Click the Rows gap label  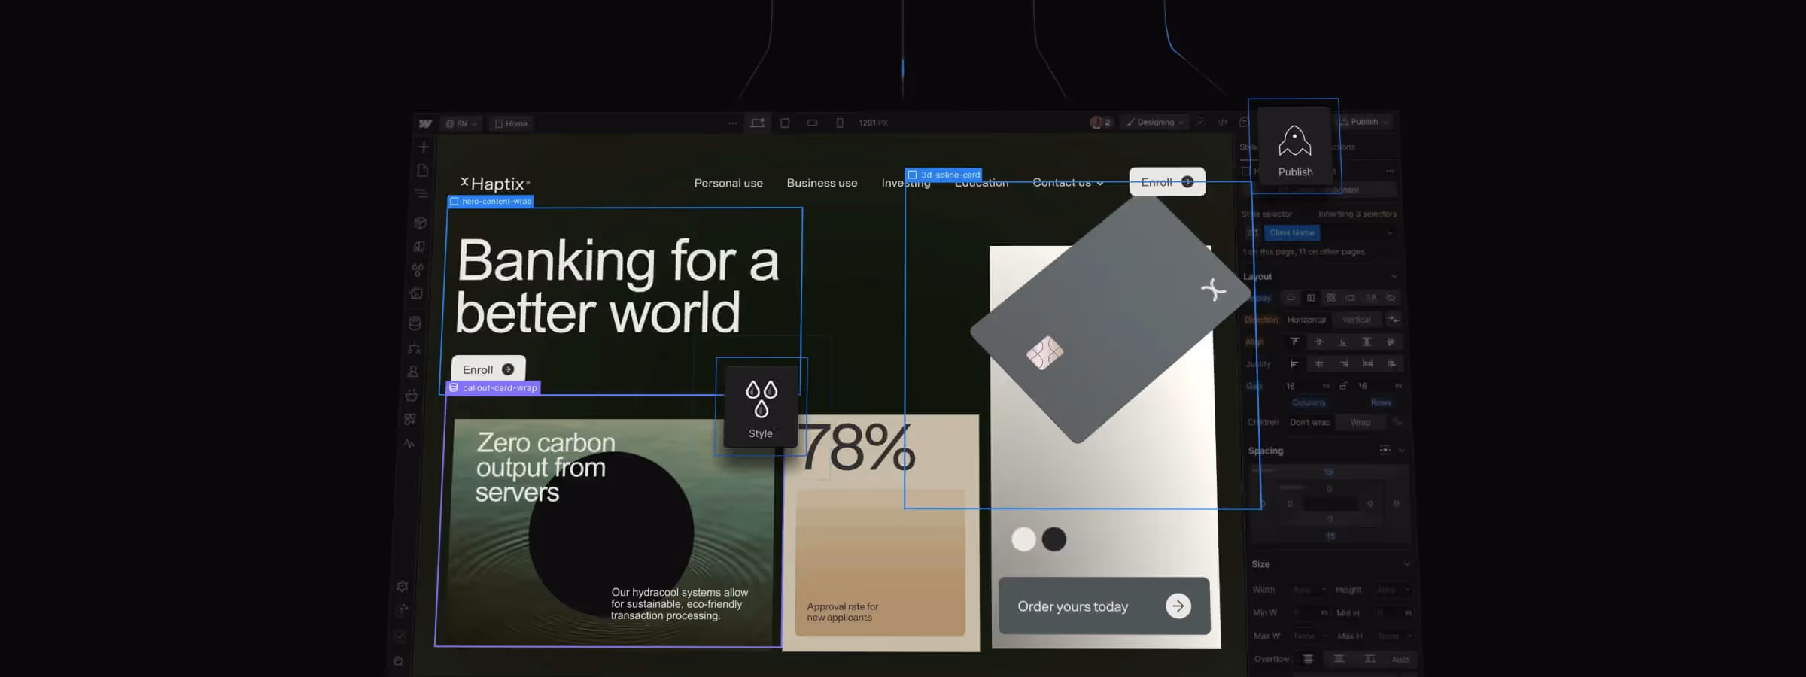(x=1381, y=402)
